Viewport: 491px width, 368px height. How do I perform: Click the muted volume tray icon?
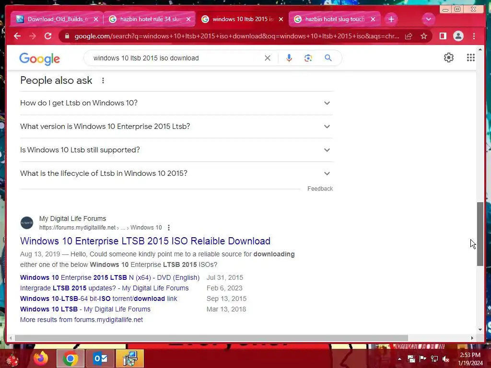tap(445, 359)
